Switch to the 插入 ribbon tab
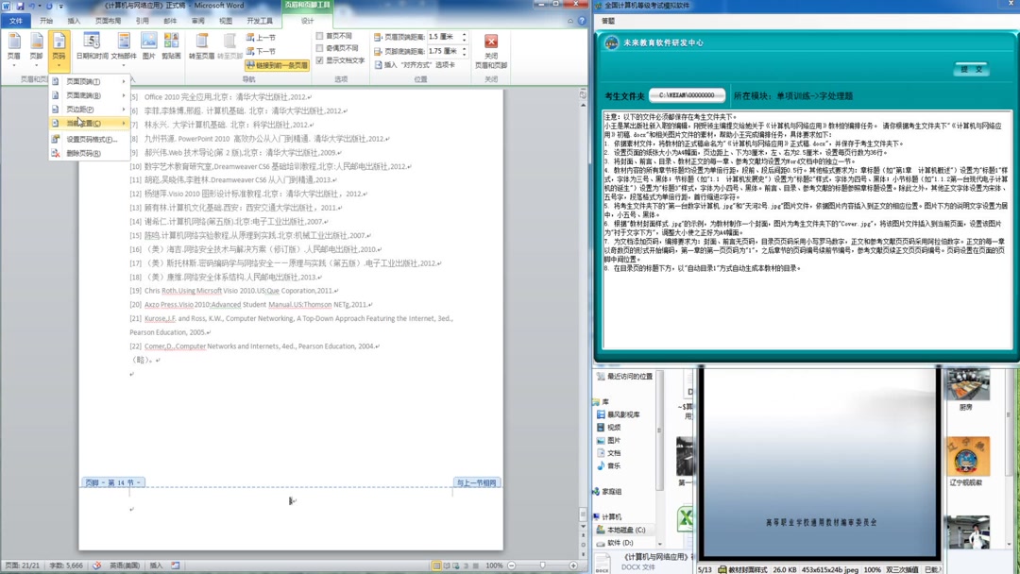Viewport: 1020px width, 574px height. pyautogui.click(x=76, y=21)
